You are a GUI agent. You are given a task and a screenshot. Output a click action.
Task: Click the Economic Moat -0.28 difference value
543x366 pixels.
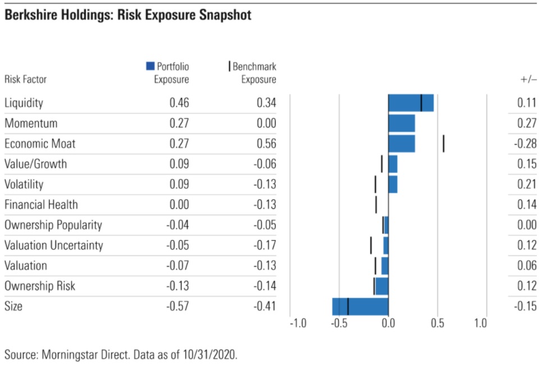pos(526,143)
